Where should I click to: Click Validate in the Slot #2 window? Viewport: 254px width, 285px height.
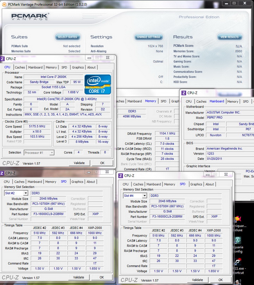click(79, 277)
